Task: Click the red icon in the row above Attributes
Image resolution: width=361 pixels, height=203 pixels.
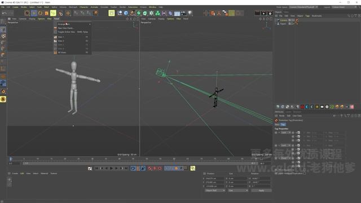Action: point(302,107)
